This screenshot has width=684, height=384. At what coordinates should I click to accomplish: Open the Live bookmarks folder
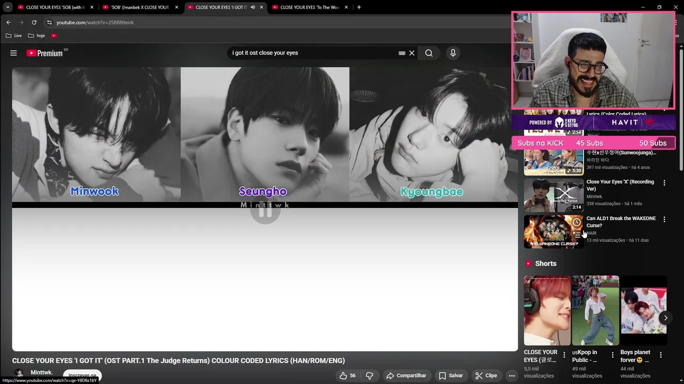pos(13,36)
